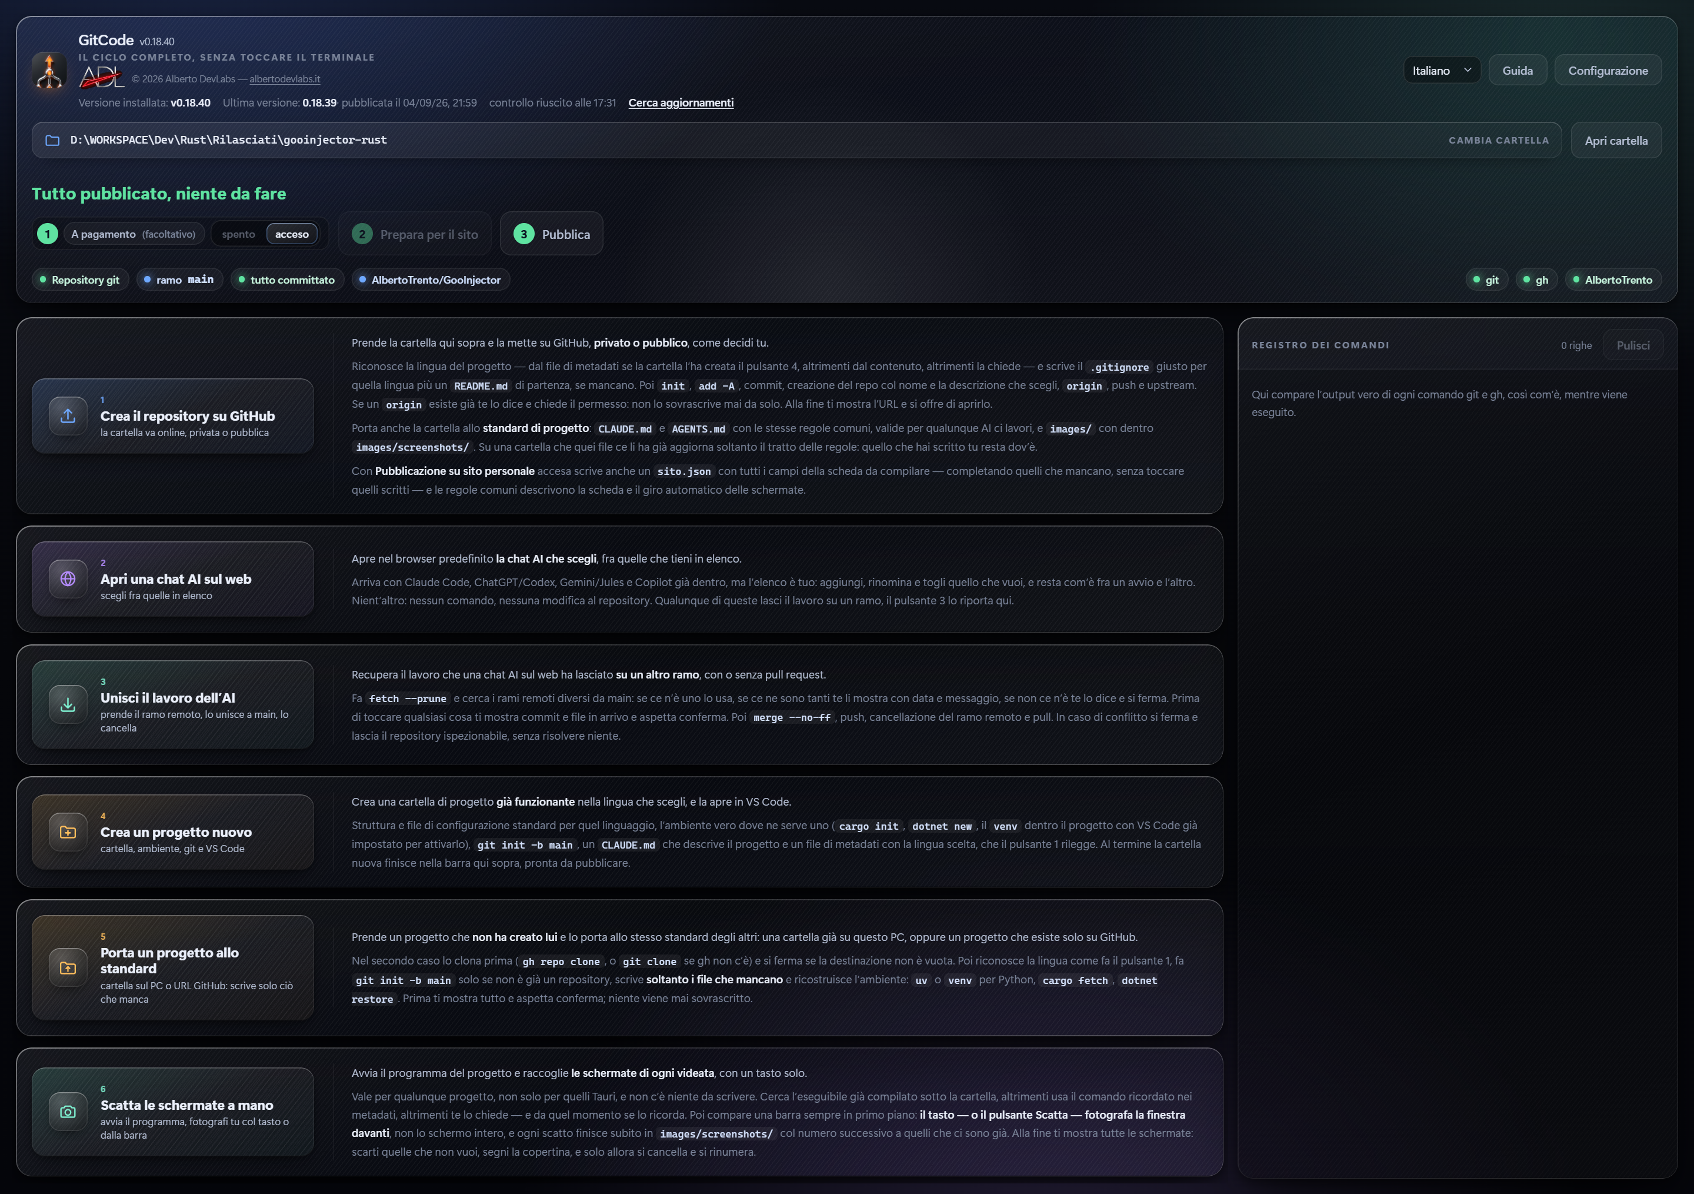Viewport: 1694px width, 1194px height.
Task: Click the globe icon for Apri una chat AI
Action: (68, 578)
